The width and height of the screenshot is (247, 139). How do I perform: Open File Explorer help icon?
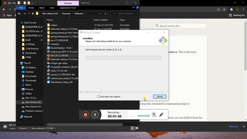(x=137, y=8)
